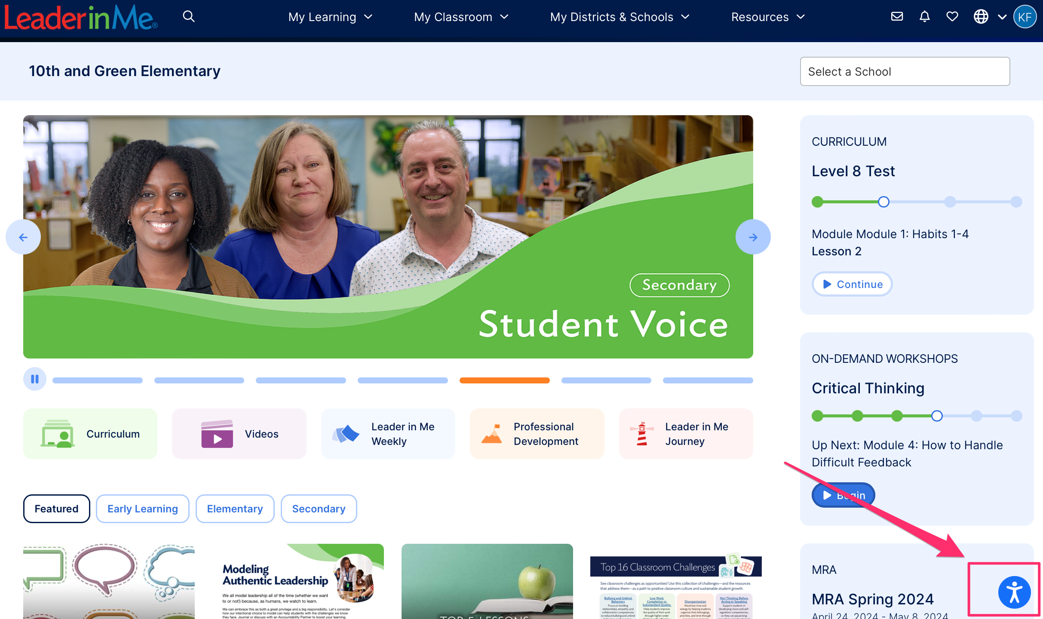Screen dimensions: 1043x619
Task: Click the globe language icon
Action: point(981,16)
